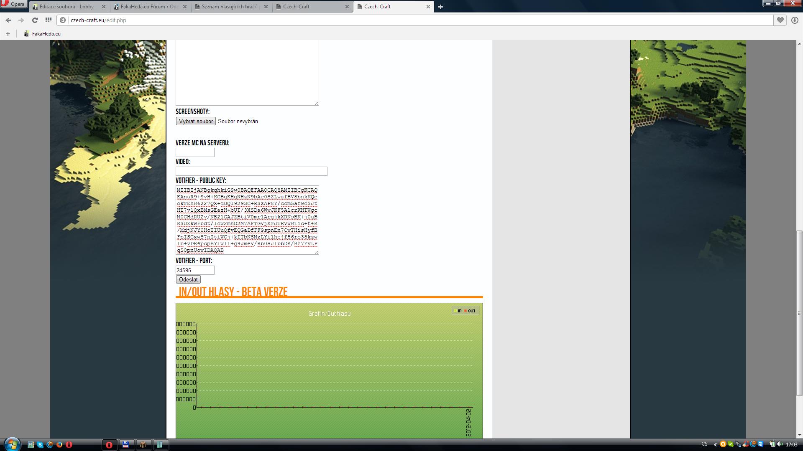This screenshot has width=803, height=451.
Task: Reload the page with the refresh icon
Action: [x=35, y=20]
